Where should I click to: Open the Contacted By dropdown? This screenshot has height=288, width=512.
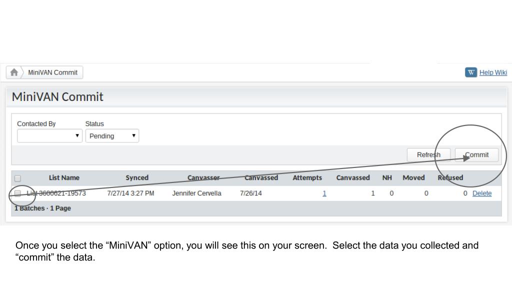[x=49, y=136]
